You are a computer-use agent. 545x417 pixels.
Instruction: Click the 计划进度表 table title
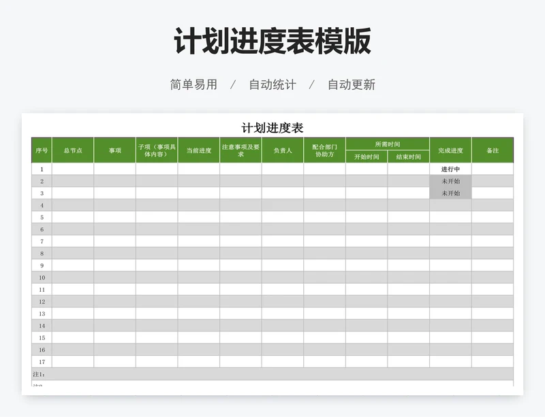[272, 128]
